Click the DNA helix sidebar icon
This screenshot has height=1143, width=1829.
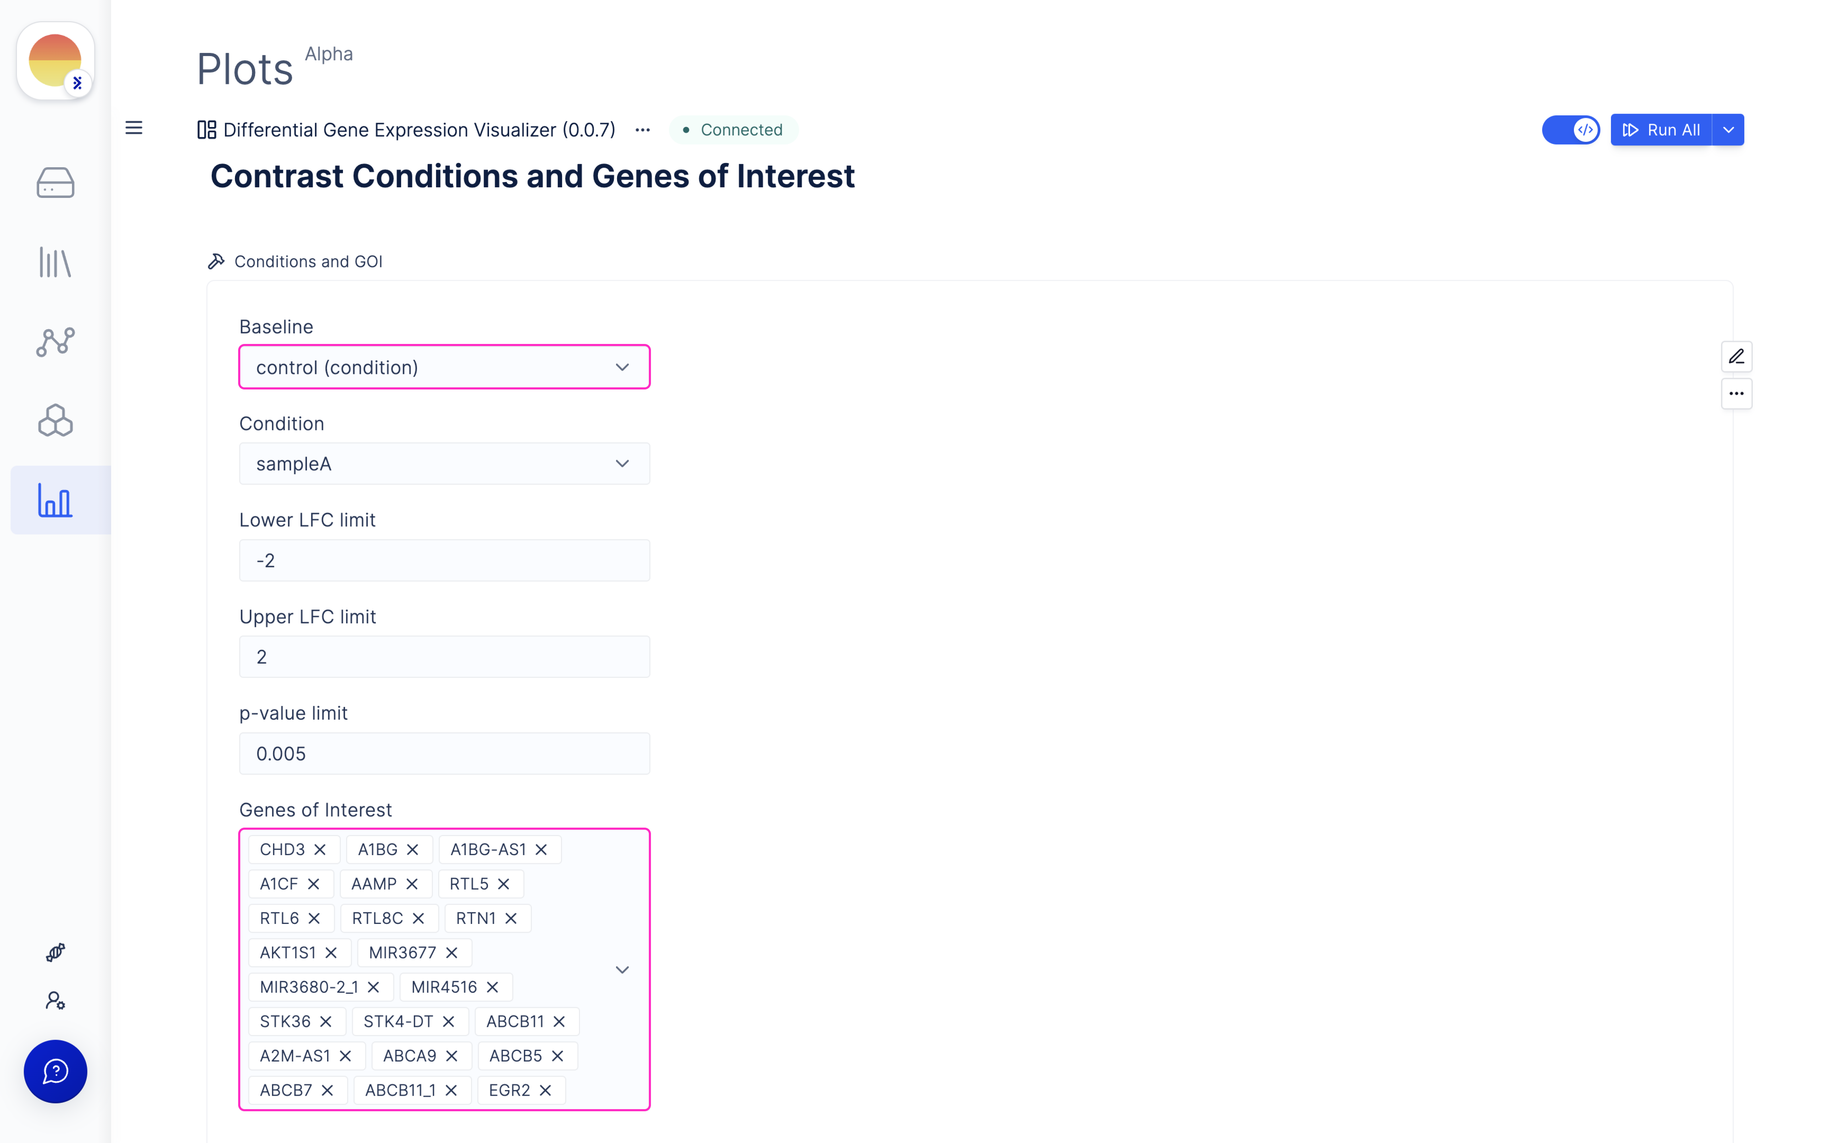click(x=55, y=953)
